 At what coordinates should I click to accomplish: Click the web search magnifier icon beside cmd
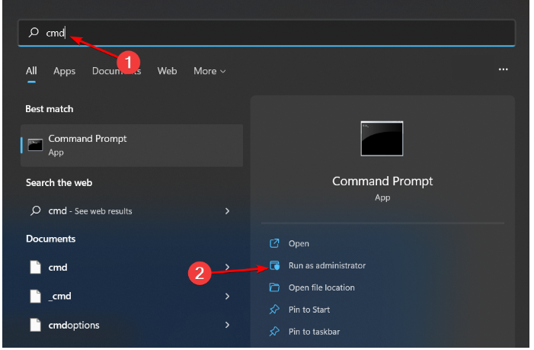(35, 211)
